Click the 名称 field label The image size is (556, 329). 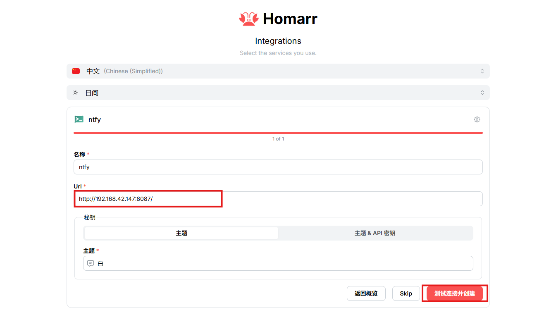tap(79, 154)
